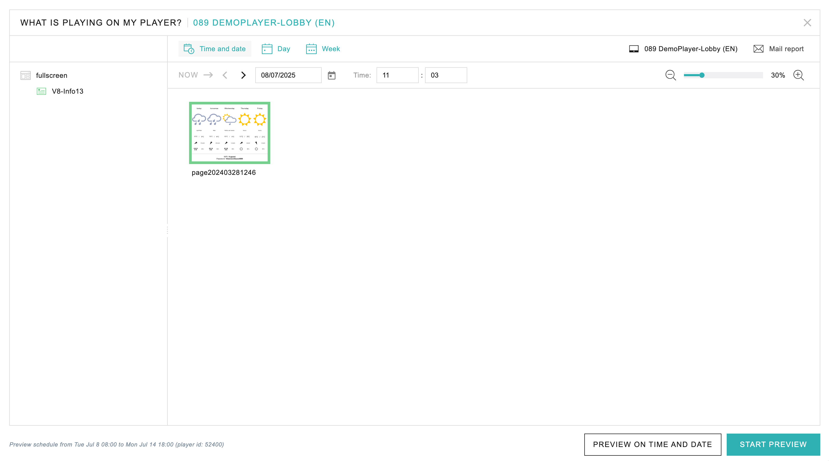The width and height of the screenshot is (829, 461).
Task: Click the 30% zoom value
Action: pos(778,75)
